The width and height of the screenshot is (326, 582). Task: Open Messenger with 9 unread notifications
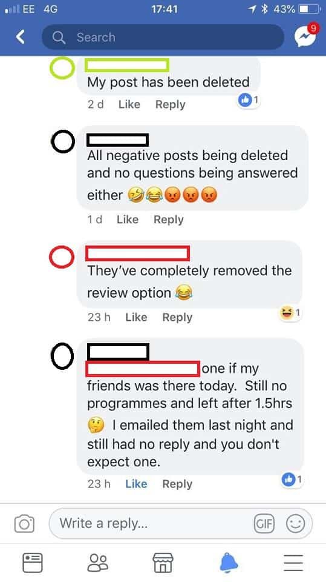pyautogui.click(x=305, y=36)
